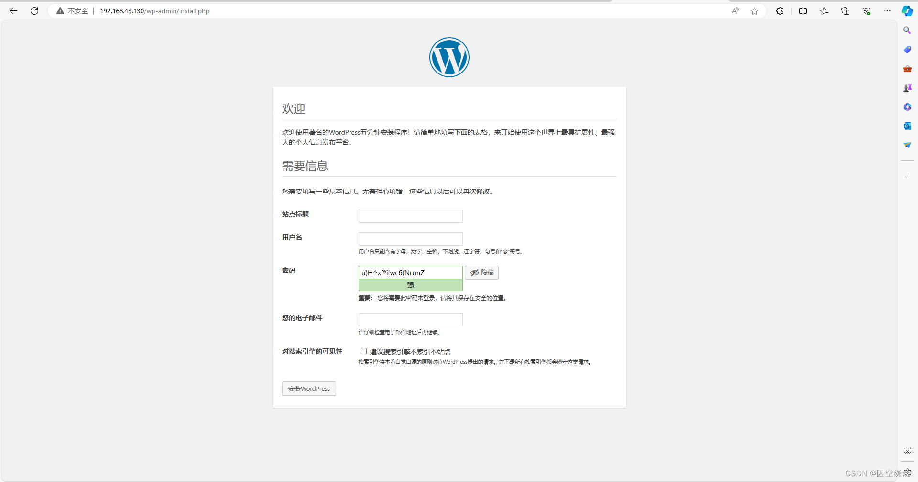
Task: Open Collections
Action: (x=845, y=10)
